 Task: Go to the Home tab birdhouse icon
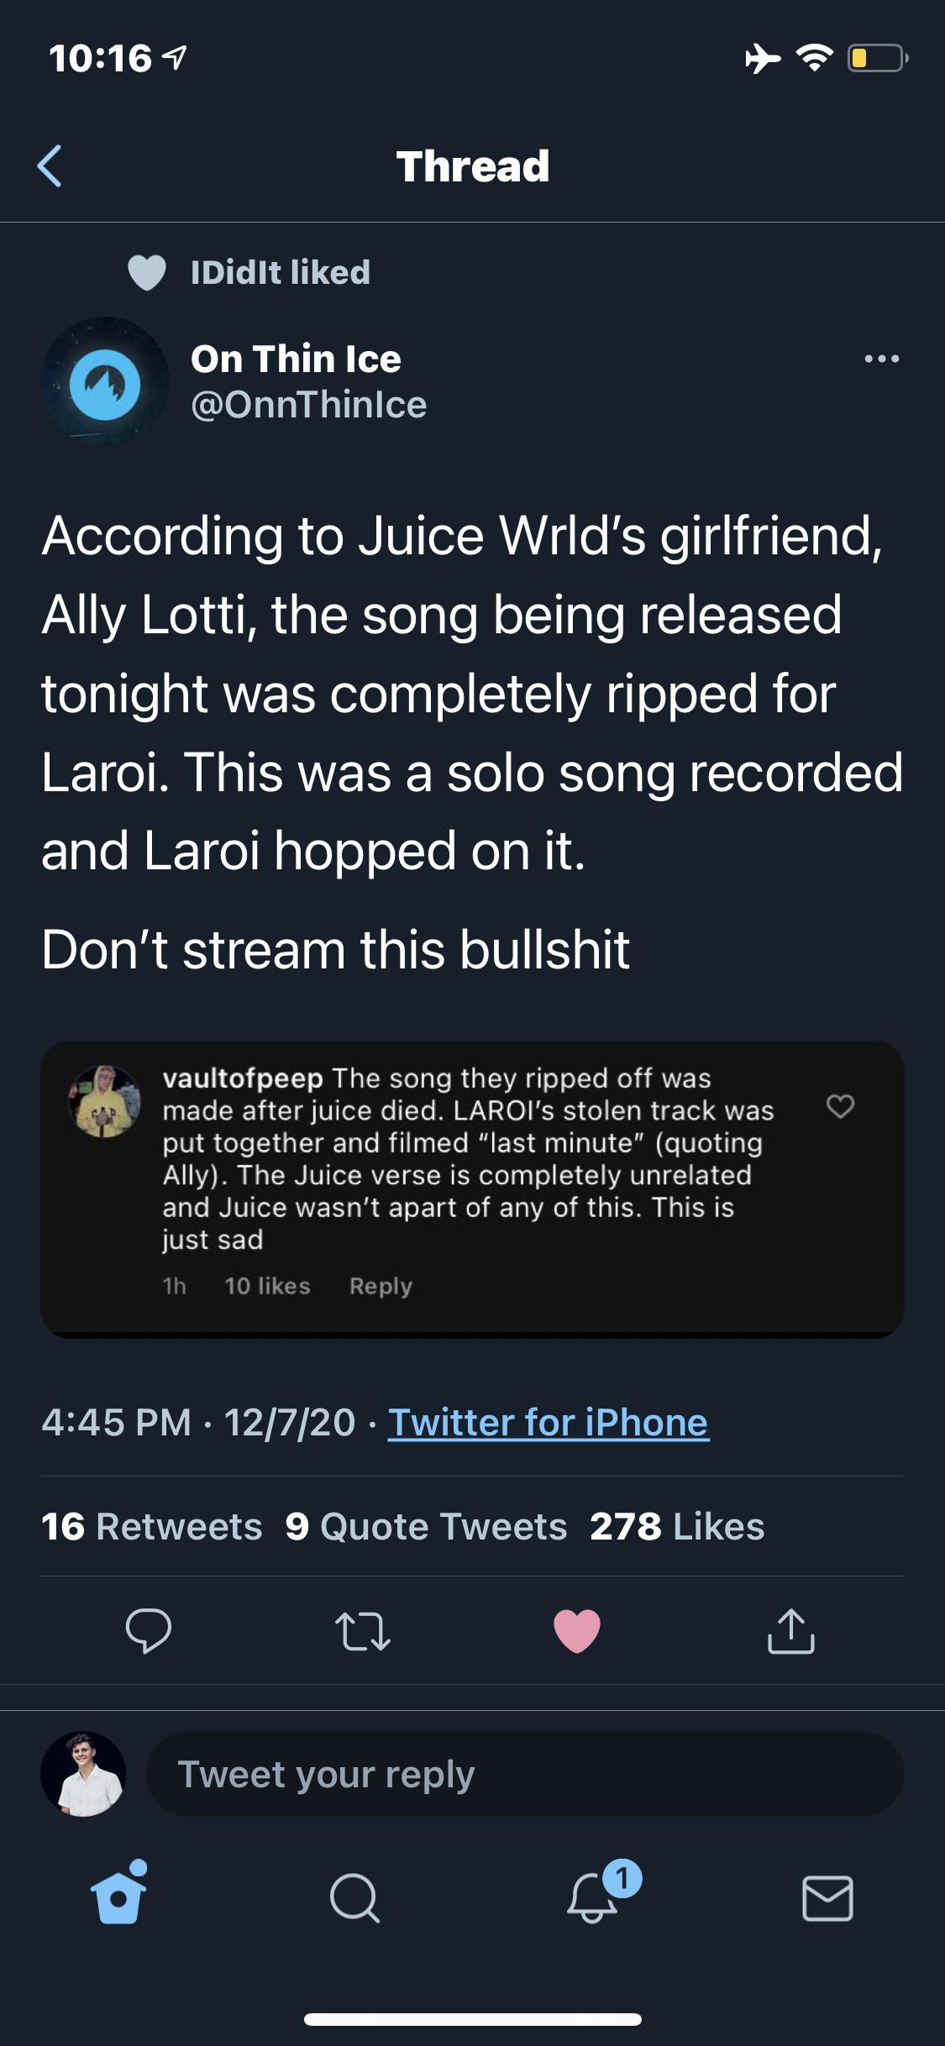(x=118, y=1893)
